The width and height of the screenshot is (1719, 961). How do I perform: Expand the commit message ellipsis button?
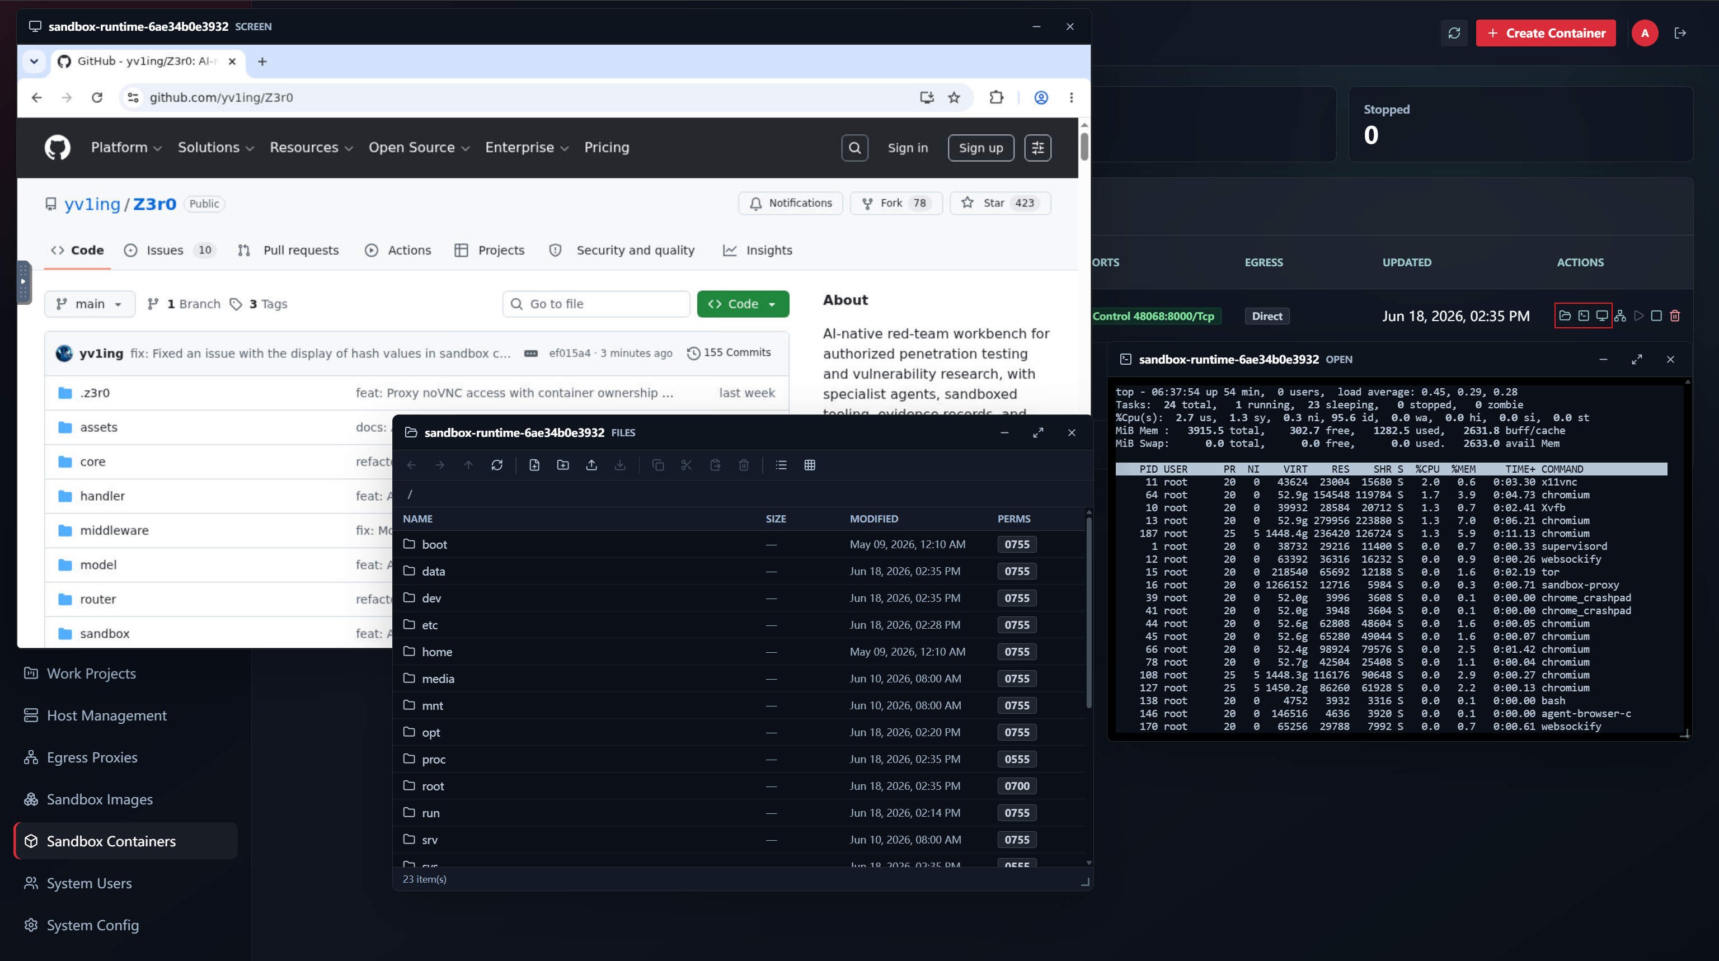[x=531, y=354]
